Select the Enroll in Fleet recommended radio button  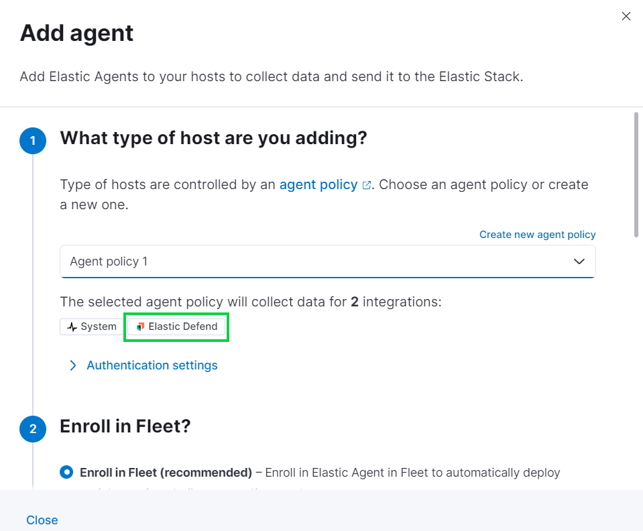pyautogui.click(x=66, y=472)
